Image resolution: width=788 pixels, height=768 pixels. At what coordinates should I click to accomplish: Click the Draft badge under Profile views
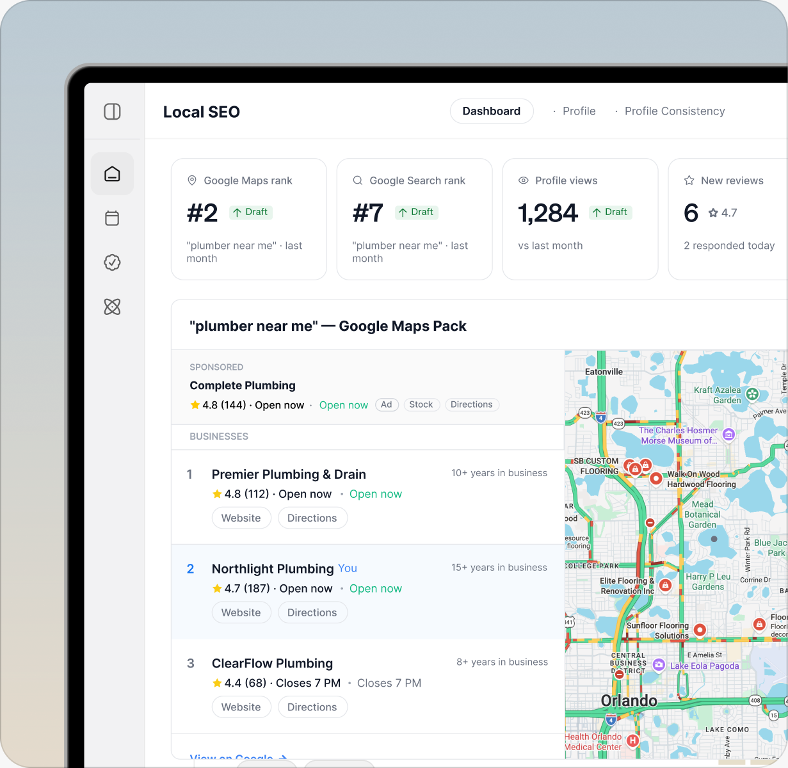611,212
